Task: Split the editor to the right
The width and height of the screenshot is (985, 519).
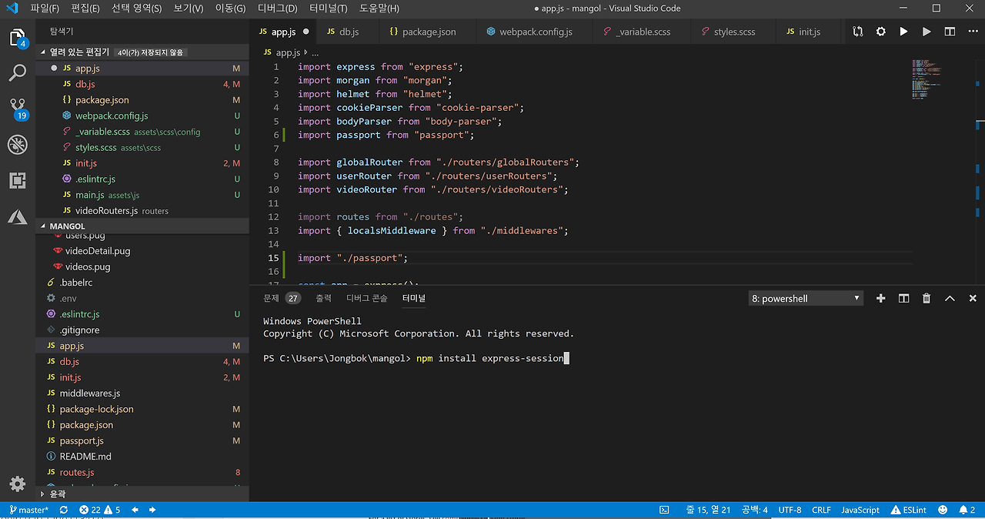Action: pyautogui.click(x=950, y=32)
